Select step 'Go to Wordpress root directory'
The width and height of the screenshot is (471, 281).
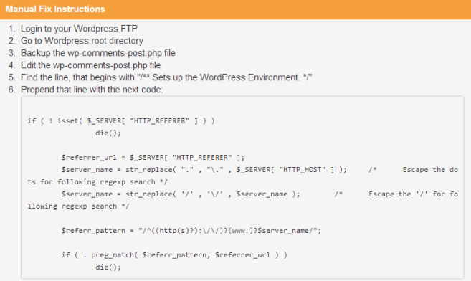pyautogui.click(x=82, y=41)
